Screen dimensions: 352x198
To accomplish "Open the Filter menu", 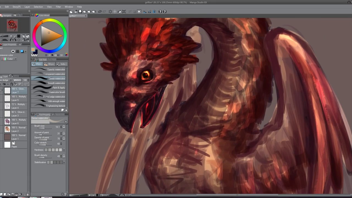I will tap(58, 7).
